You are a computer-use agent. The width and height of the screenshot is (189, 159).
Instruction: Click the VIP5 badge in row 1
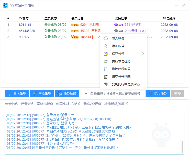[75, 25]
